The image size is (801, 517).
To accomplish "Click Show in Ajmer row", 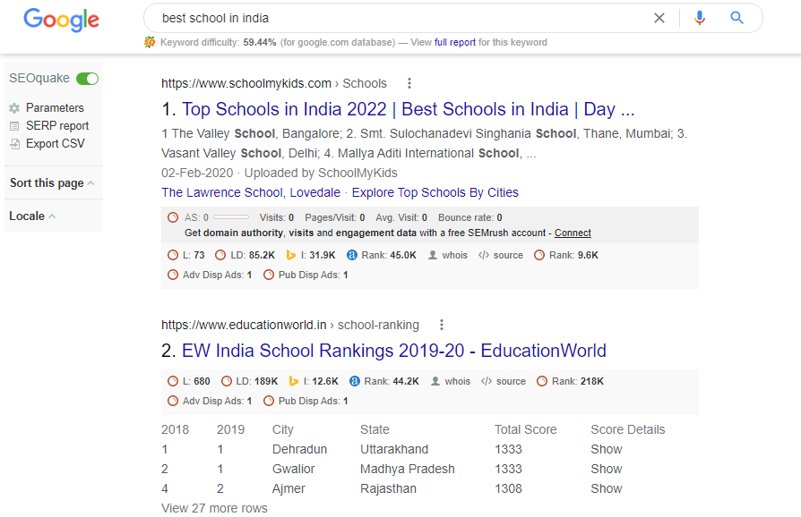I will [607, 489].
